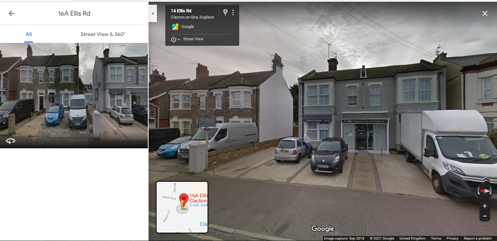Click the location pin icon
This screenshot has width=497, height=241.
pos(225,13)
